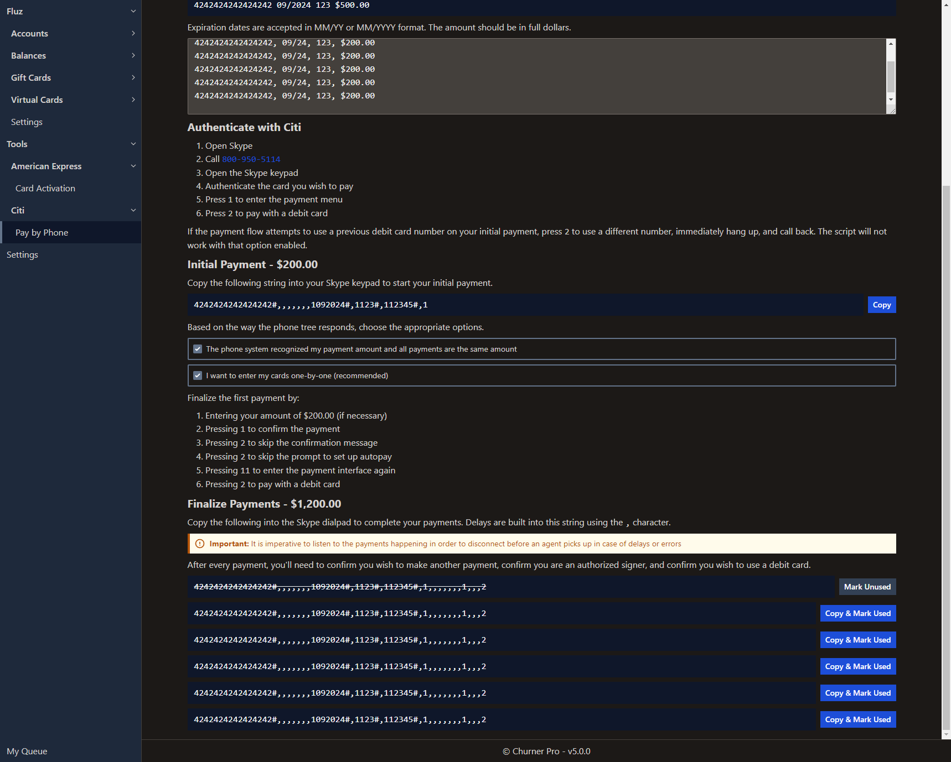
Task: Click the card list textarea scrollbar thumb
Action: tap(891, 76)
